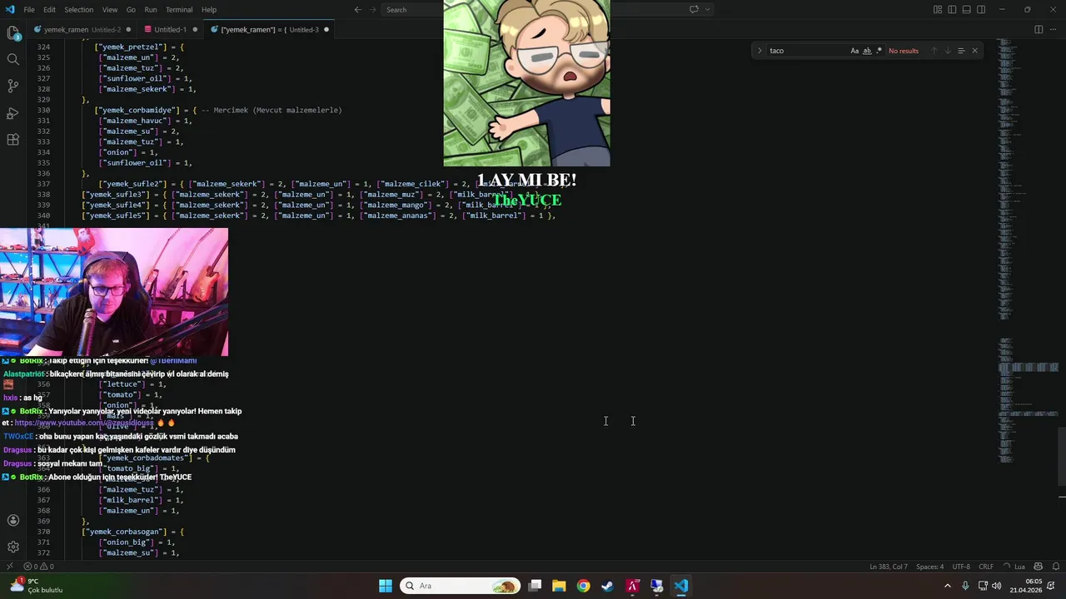Open the editor More Actions ellipsis
This screenshot has height=599, width=1066.
(x=1054, y=29)
